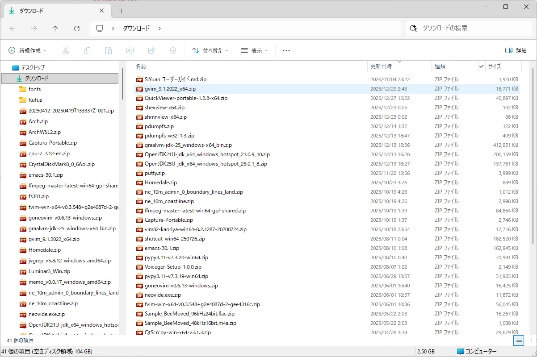Viewport: 537px width, 357px height.
Task: Click the Share icon in toolbar
Action: (x=151, y=50)
